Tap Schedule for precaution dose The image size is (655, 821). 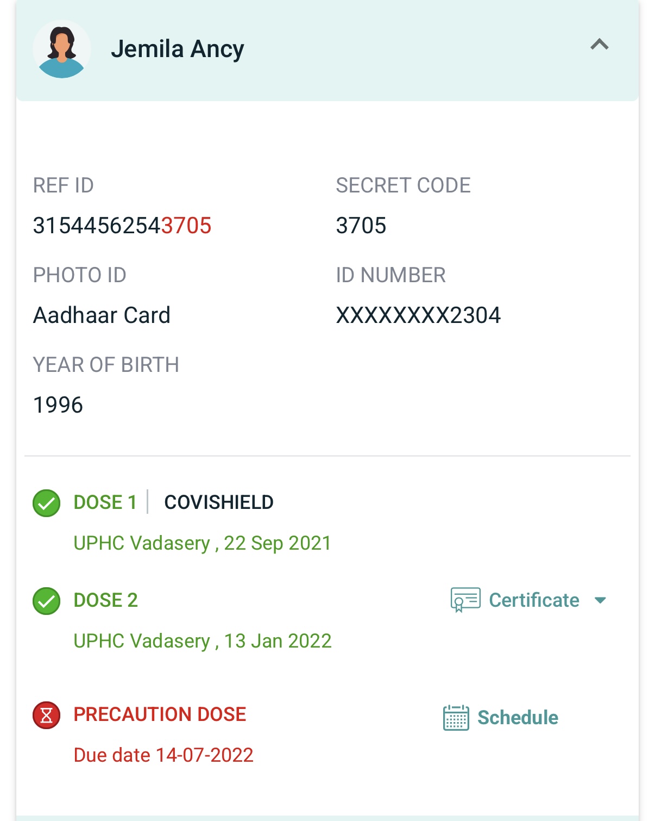[518, 718]
